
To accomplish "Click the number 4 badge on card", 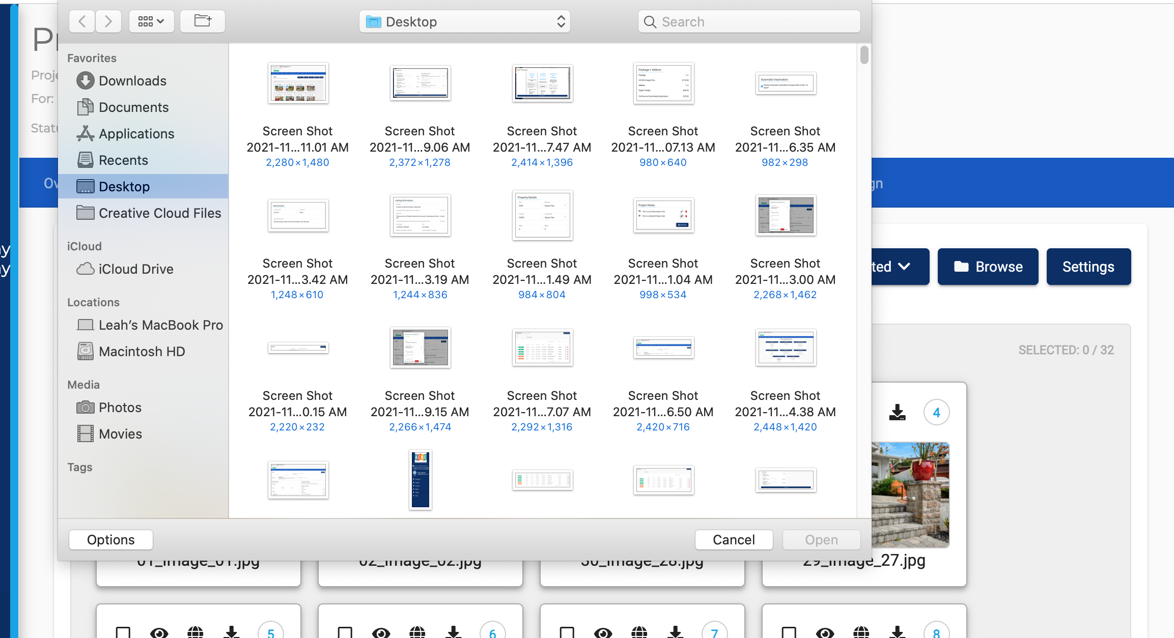I will click(x=936, y=412).
